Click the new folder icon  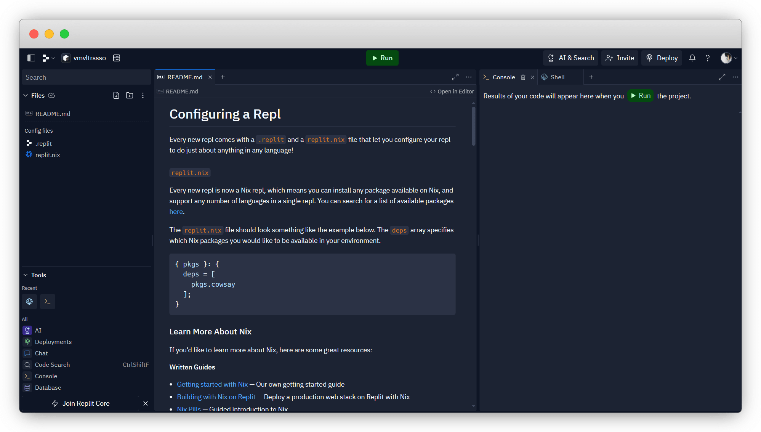coord(130,95)
